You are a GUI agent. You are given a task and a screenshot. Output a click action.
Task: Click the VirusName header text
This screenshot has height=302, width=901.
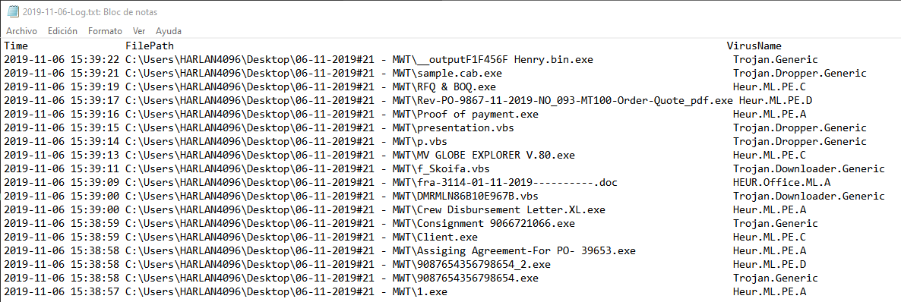pos(754,46)
